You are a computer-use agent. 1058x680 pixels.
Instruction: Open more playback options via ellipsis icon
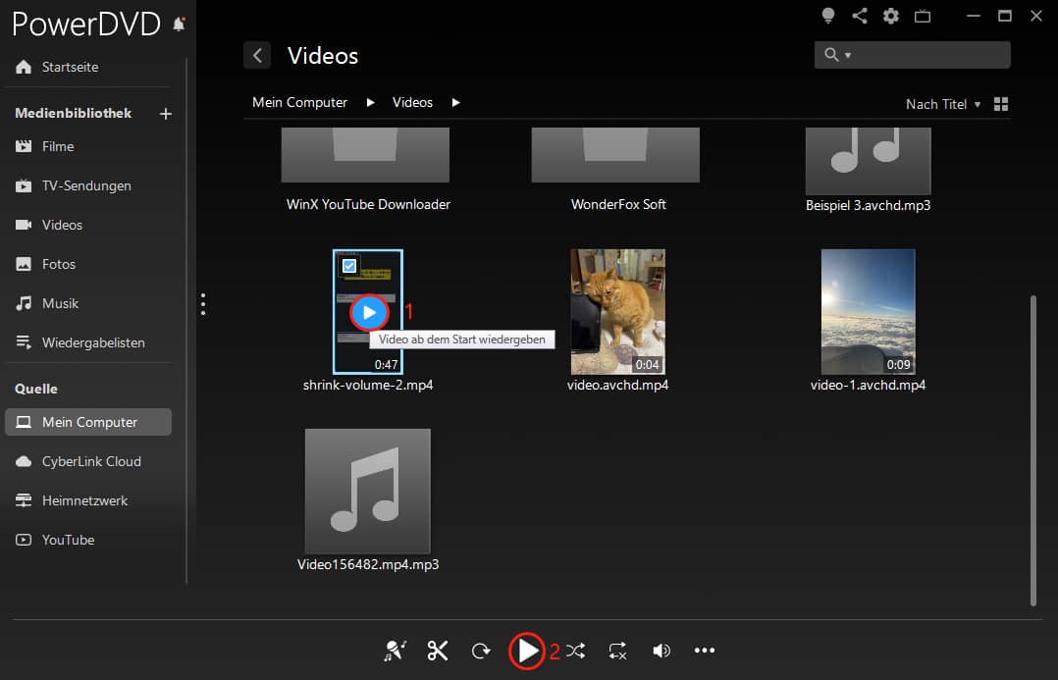click(705, 650)
